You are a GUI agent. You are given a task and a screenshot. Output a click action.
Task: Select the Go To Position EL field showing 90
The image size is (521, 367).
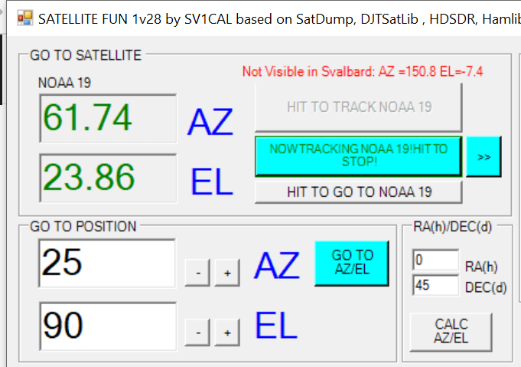click(106, 326)
